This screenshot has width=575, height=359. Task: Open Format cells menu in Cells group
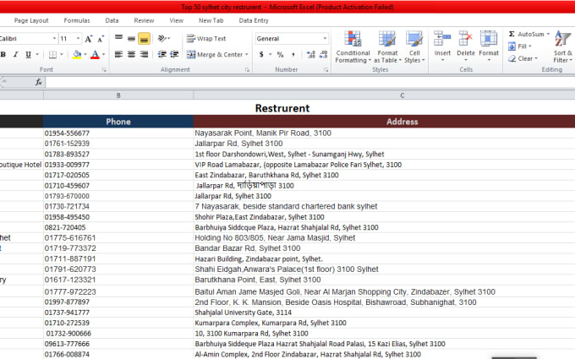tap(489, 46)
